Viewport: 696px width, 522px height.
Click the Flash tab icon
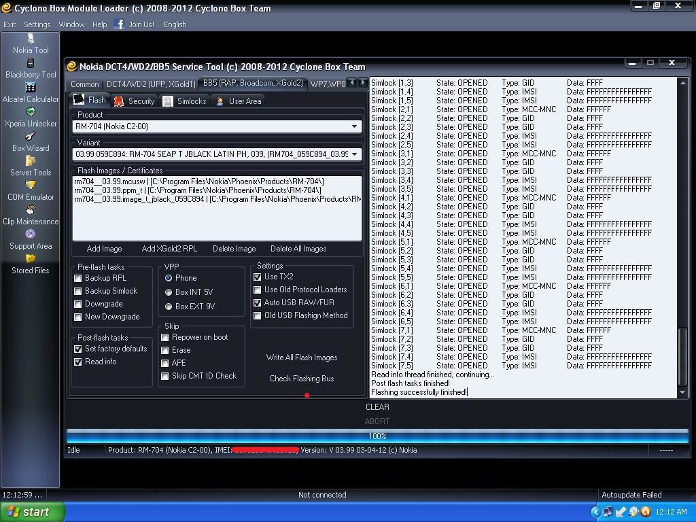click(79, 100)
